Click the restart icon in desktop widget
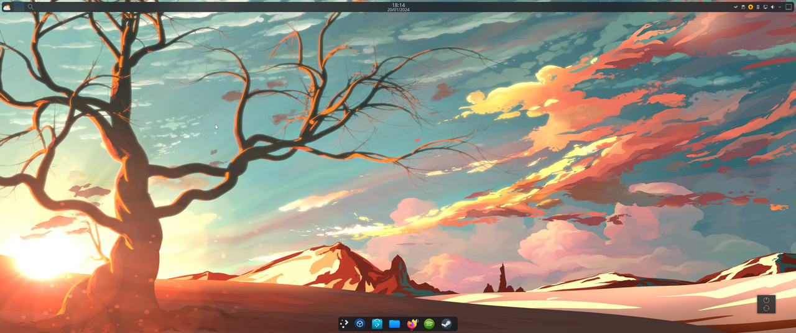 coord(766,309)
